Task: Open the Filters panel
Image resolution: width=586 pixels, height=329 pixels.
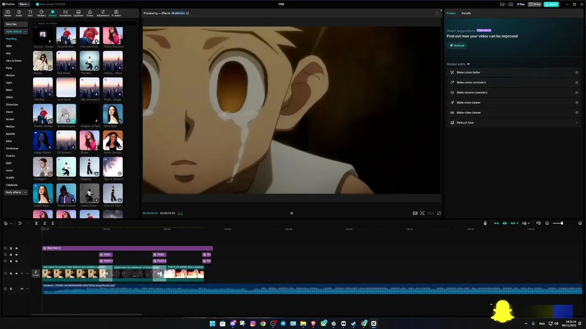Action: pos(90,13)
